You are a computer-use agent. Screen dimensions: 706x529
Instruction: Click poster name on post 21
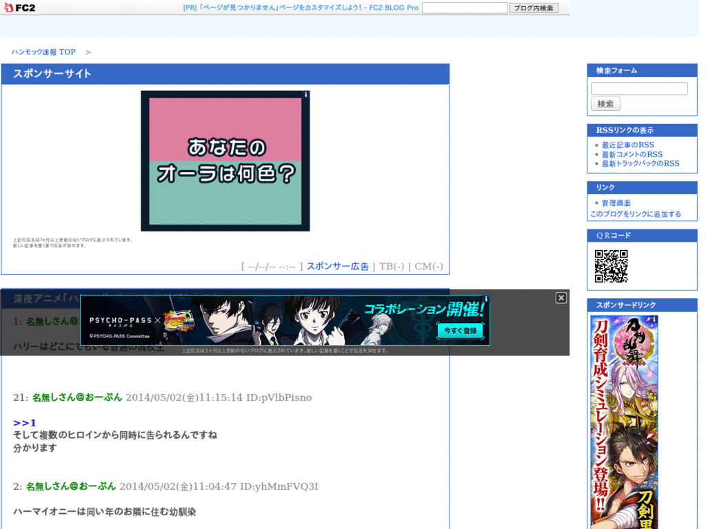77,397
